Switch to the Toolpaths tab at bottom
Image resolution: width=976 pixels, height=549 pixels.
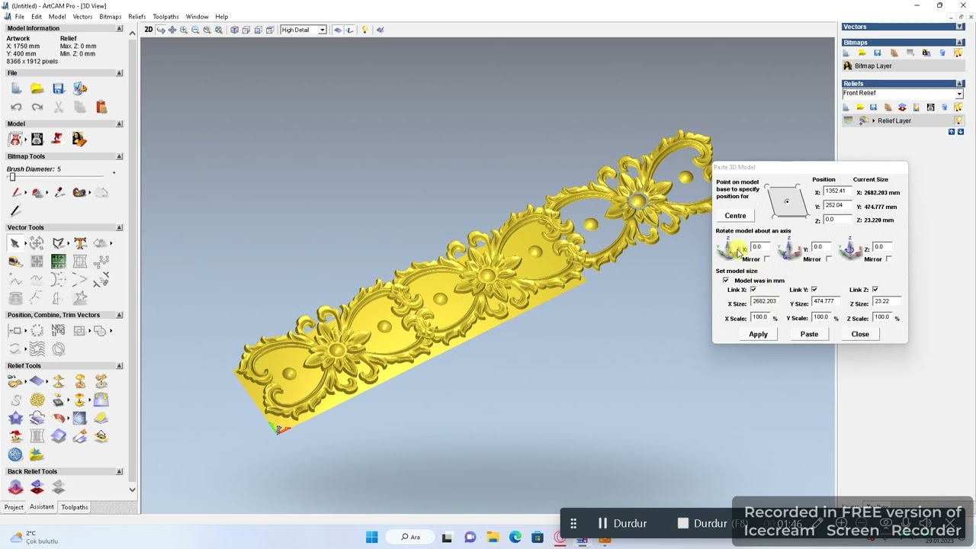(75, 507)
